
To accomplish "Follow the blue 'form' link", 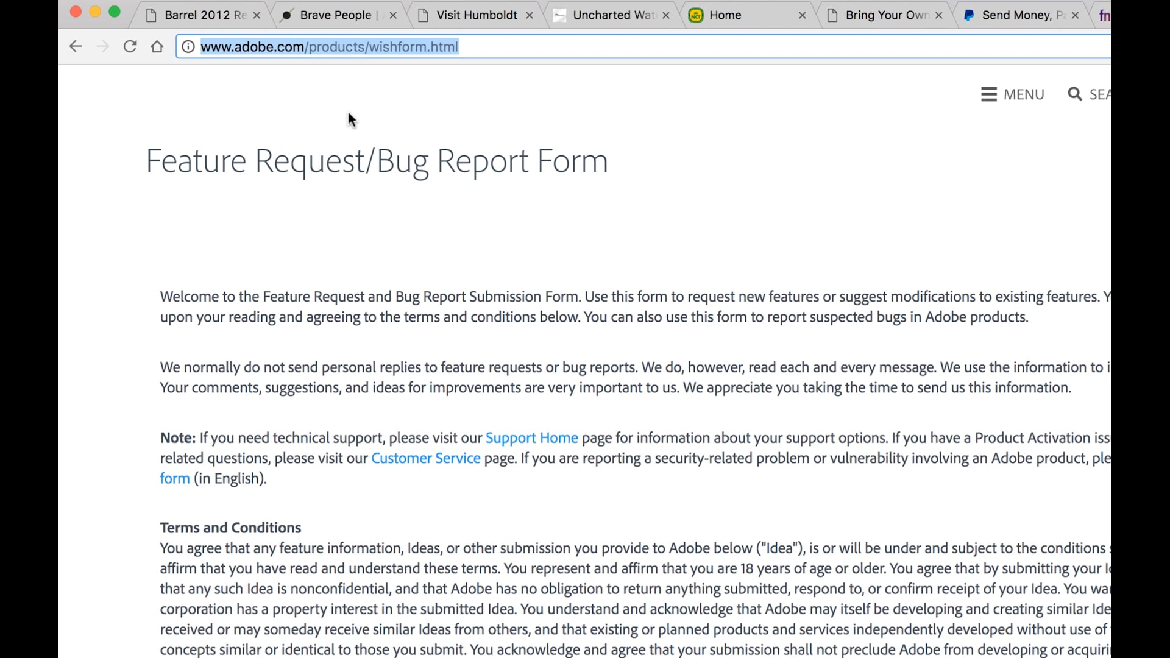I will (x=175, y=479).
